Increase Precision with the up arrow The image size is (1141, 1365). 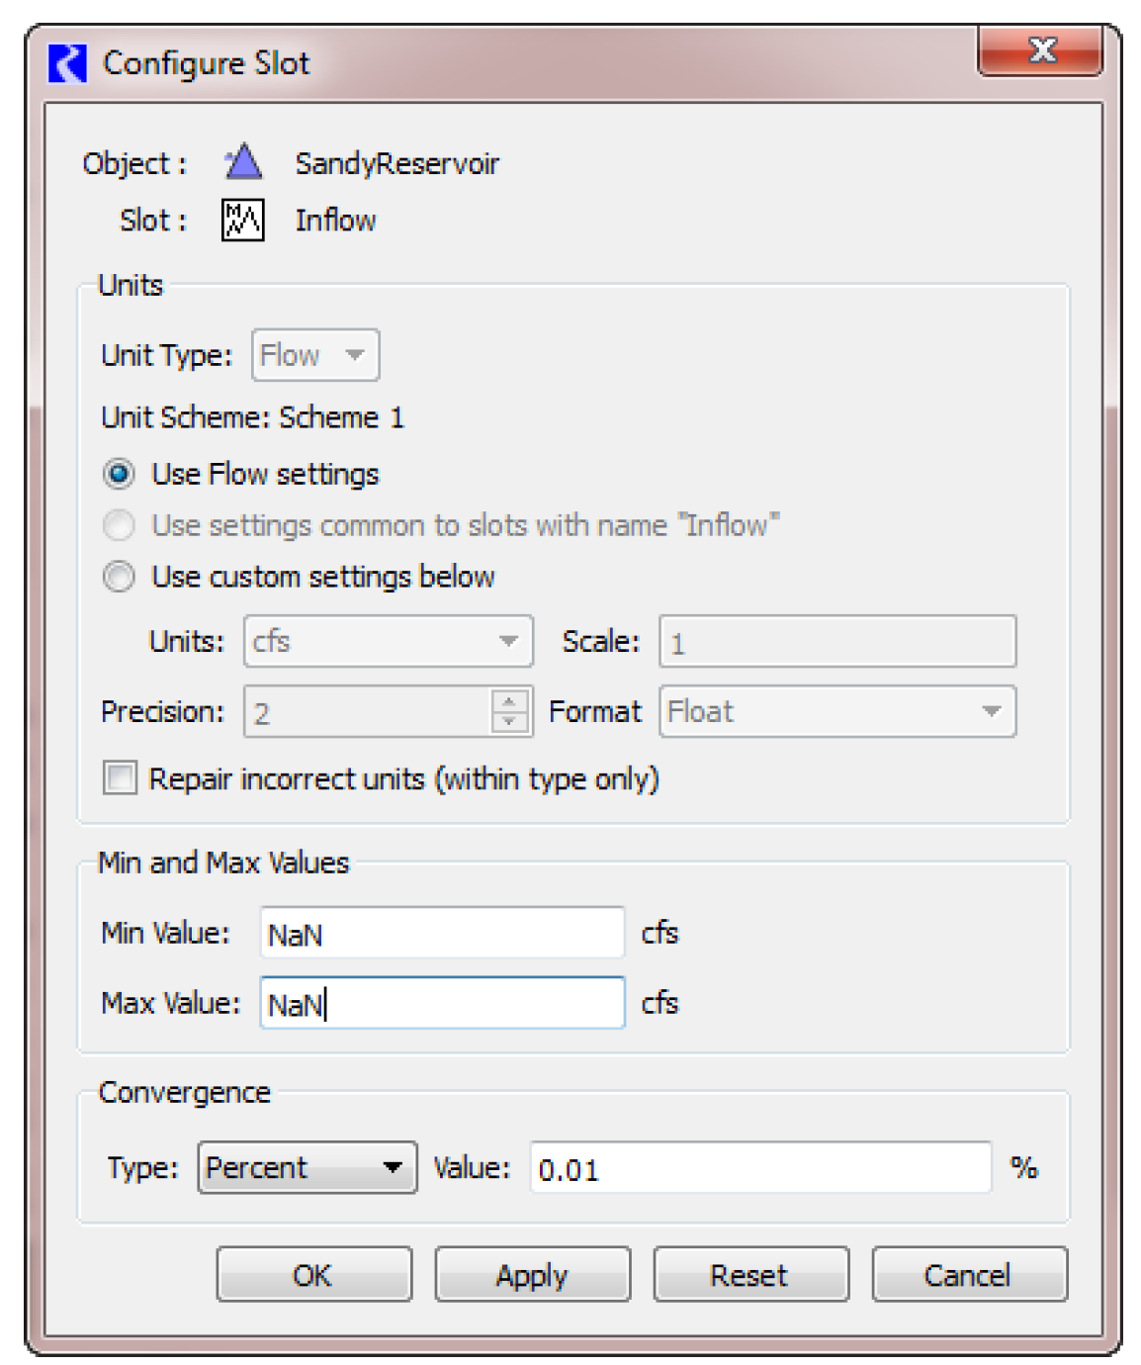(x=509, y=701)
